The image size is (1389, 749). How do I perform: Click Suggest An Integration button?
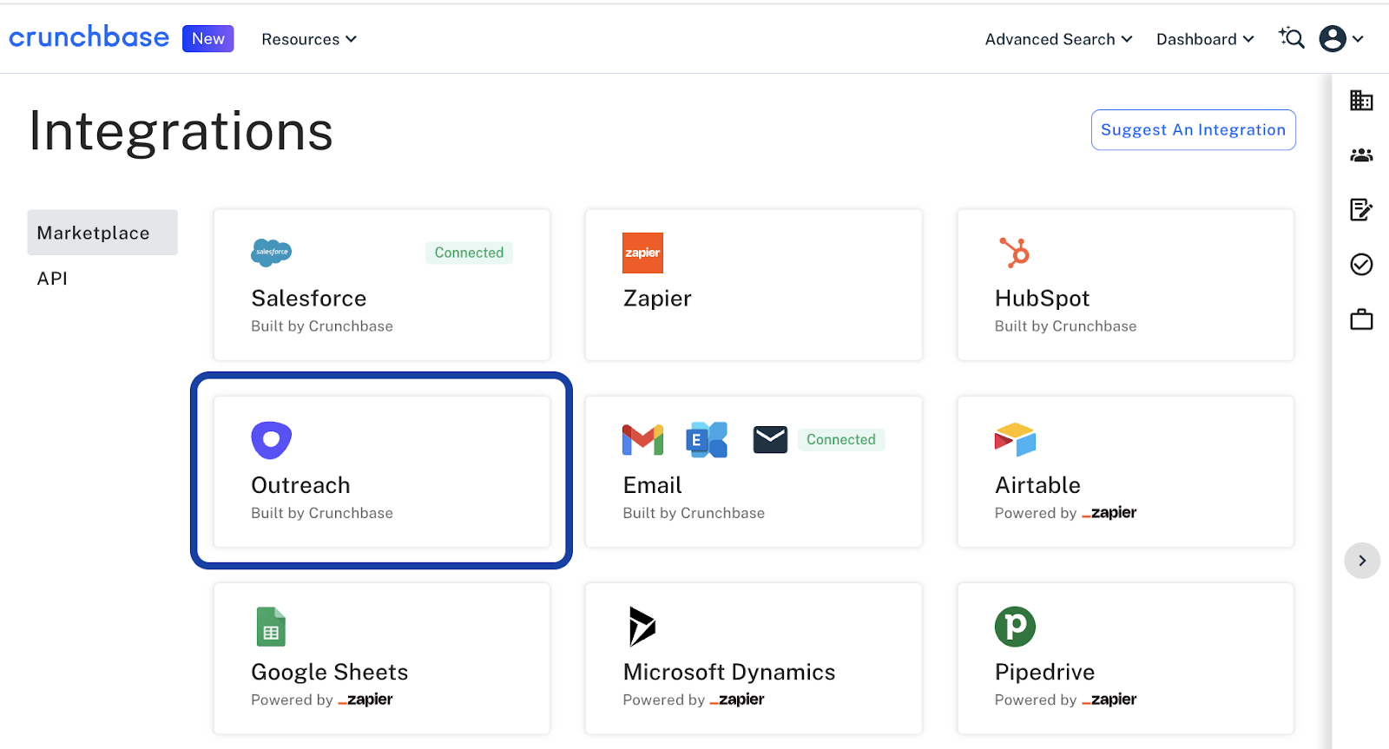pyautogui.click(x=1193, y=129)
